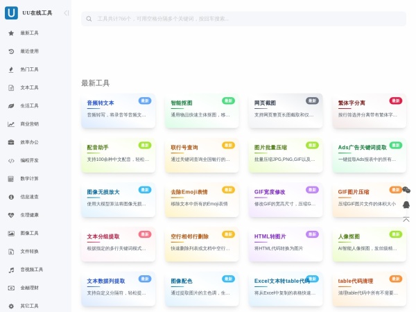Open the 智能抠图 tool card
Image resolution: width=416 pixels, height=312 pixels.
[202, 110]
